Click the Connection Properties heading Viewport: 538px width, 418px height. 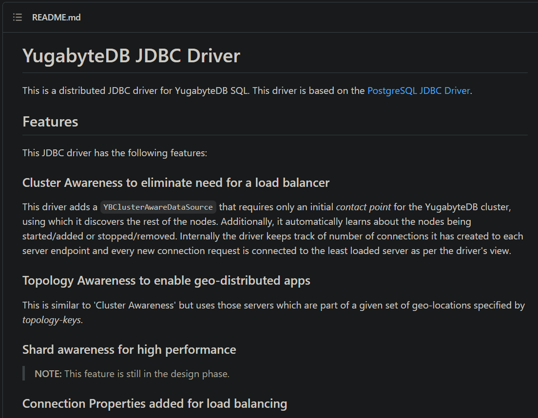154,403
